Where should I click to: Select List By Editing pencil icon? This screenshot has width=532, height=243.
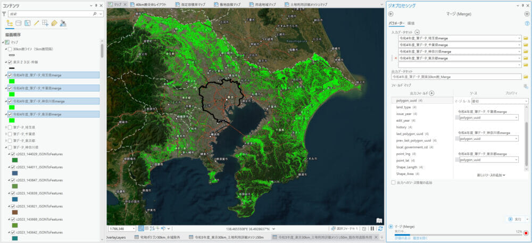pos(36,23)
